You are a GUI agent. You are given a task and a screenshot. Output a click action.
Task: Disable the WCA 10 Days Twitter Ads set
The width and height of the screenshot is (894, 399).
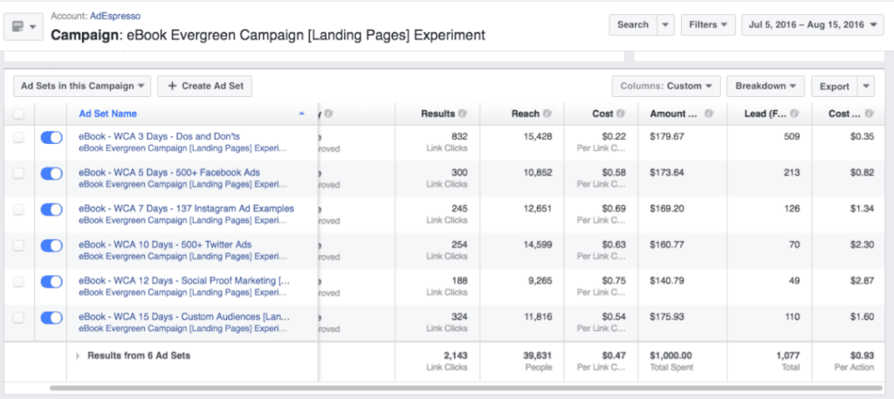52,245
